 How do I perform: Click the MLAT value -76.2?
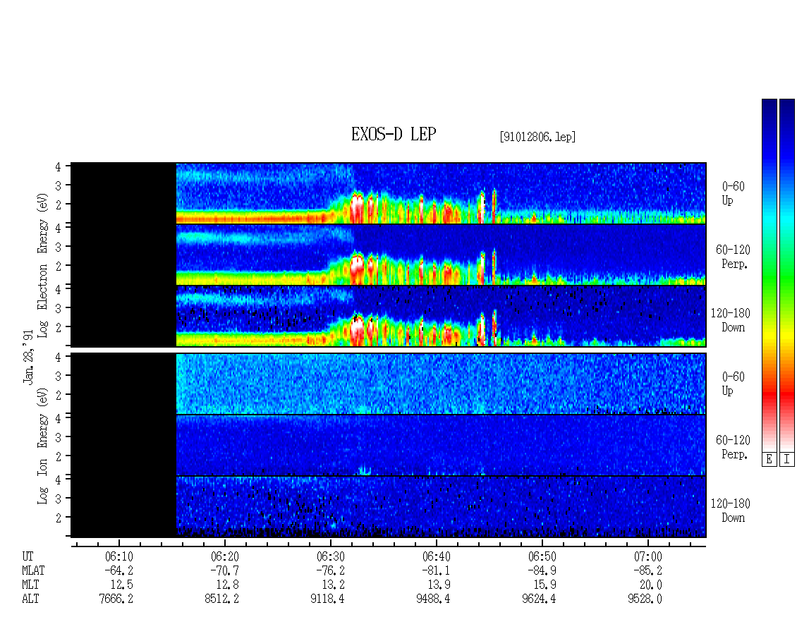[331, 570]
